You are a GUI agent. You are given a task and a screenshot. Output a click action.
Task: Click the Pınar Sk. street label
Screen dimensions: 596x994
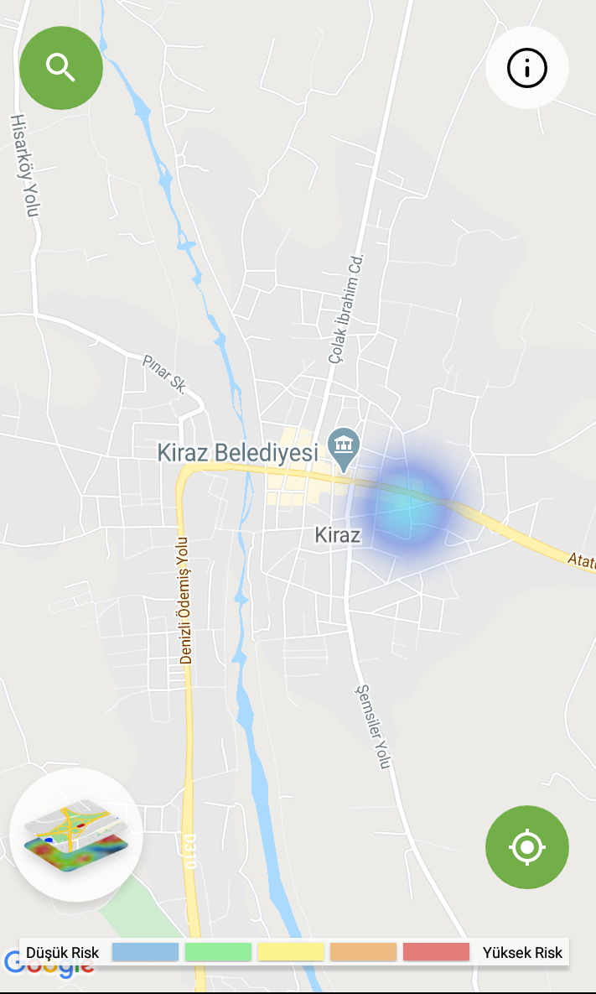coord(163,374)
